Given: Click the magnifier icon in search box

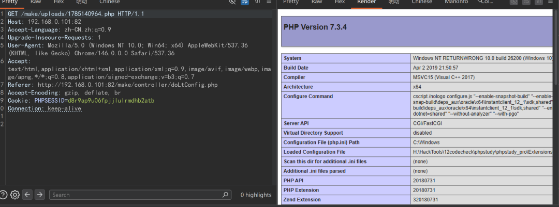Looking at the screenshot, I should coord(225,195).
